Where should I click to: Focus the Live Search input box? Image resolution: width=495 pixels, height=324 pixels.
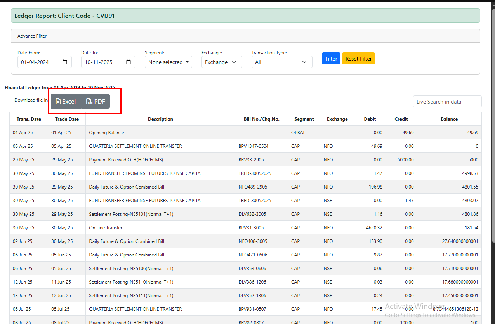coord(447,102)
